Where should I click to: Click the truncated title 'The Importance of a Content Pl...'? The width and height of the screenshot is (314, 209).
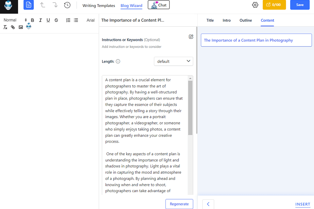click(132, 20)
